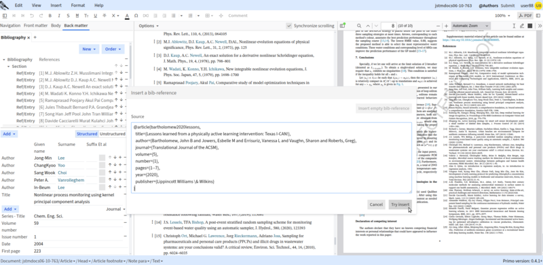Click the undo arrow icon
This screenshot has height=265, width=543.
point(32,16)
